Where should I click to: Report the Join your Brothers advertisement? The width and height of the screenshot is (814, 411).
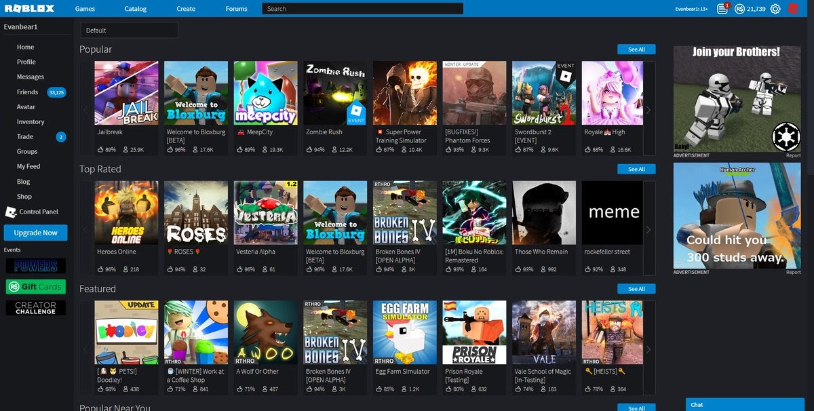tap(793, 155)
